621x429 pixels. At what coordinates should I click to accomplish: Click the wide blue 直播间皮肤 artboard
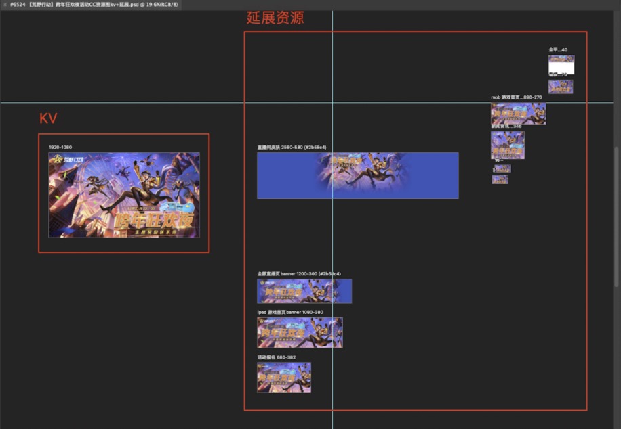tap(358, 175)
